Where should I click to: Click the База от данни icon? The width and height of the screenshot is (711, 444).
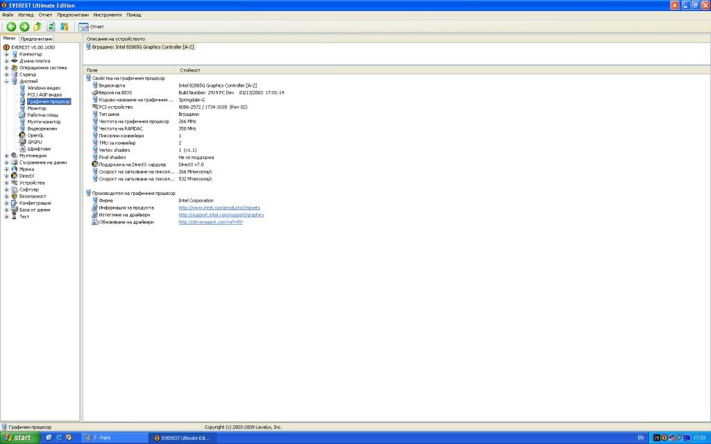14,210
